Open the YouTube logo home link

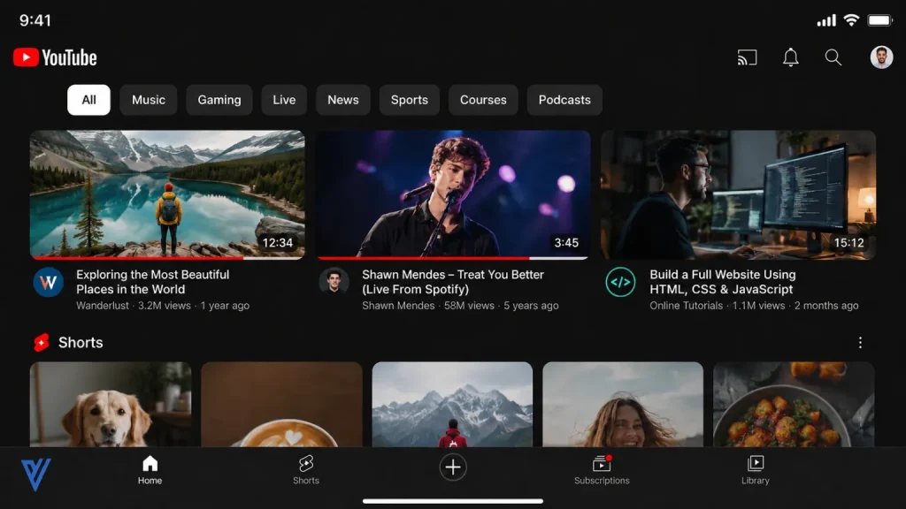click(55, 57)
